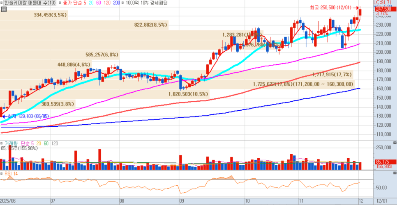This screenshot has width=397, height=205.
Task: Select the yellow 20 volume average label
Action: (x=39, y=143)
